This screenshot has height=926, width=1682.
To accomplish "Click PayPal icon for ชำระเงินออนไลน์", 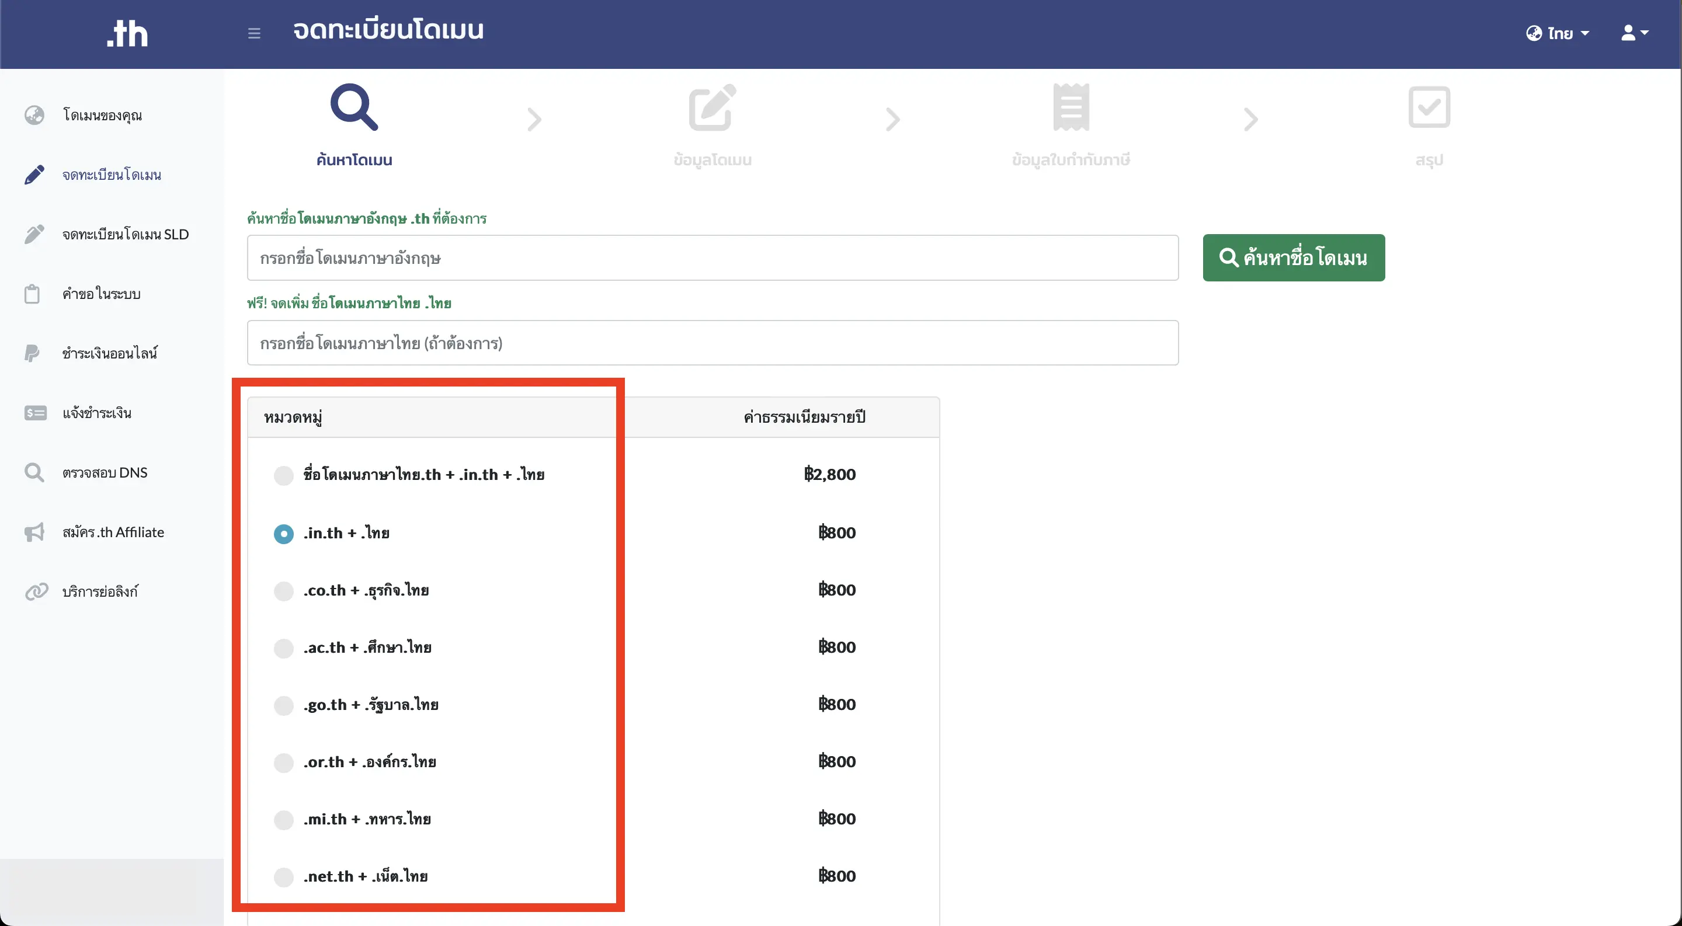I will pyautogui.click(x=32, y=353).
